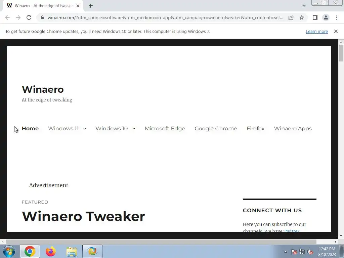Go back using the browser back arrow
This screenshot has width=344, height=258.
[7, 17]
